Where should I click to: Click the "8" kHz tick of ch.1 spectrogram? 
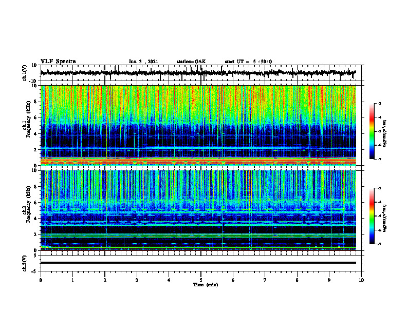coord(36,102)
